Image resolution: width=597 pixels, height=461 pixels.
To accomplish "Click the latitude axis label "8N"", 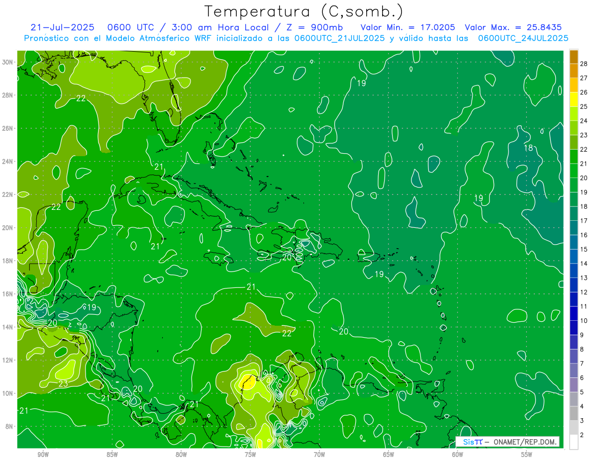I will (10, 426).
